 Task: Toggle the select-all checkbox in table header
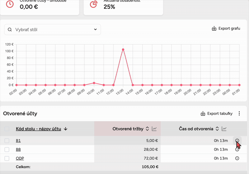7,129
